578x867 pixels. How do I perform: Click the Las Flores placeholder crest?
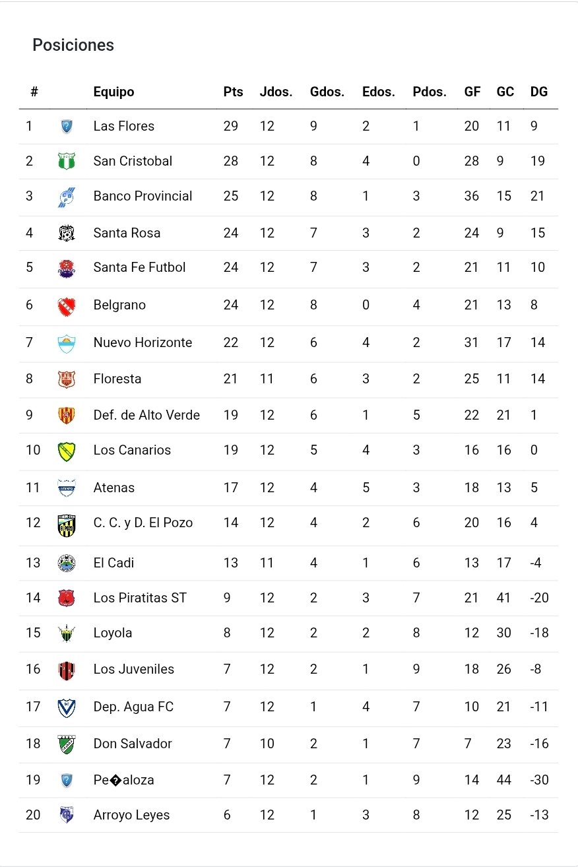pos(67,126)
